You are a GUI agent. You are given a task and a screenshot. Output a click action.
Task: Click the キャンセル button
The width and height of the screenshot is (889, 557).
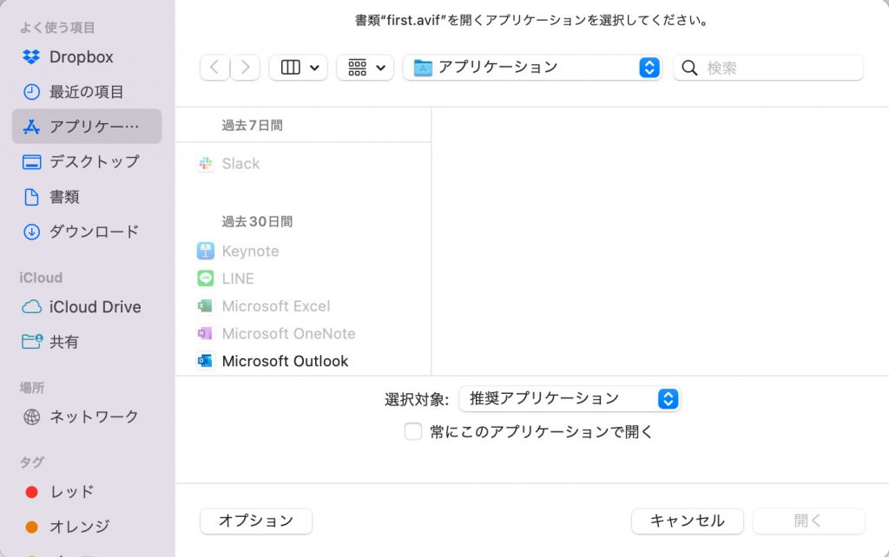click(688, 521)
